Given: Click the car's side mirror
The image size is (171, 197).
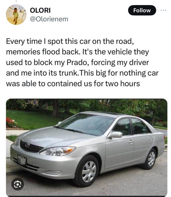Looking at the screenshot, I should 115,135.
